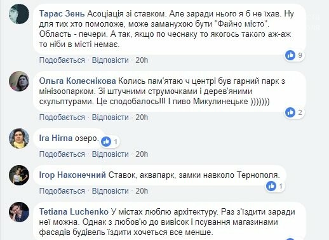Open Tetiana Luchenko's profile avatar
The image size is (329, 240).
[19, 212]
